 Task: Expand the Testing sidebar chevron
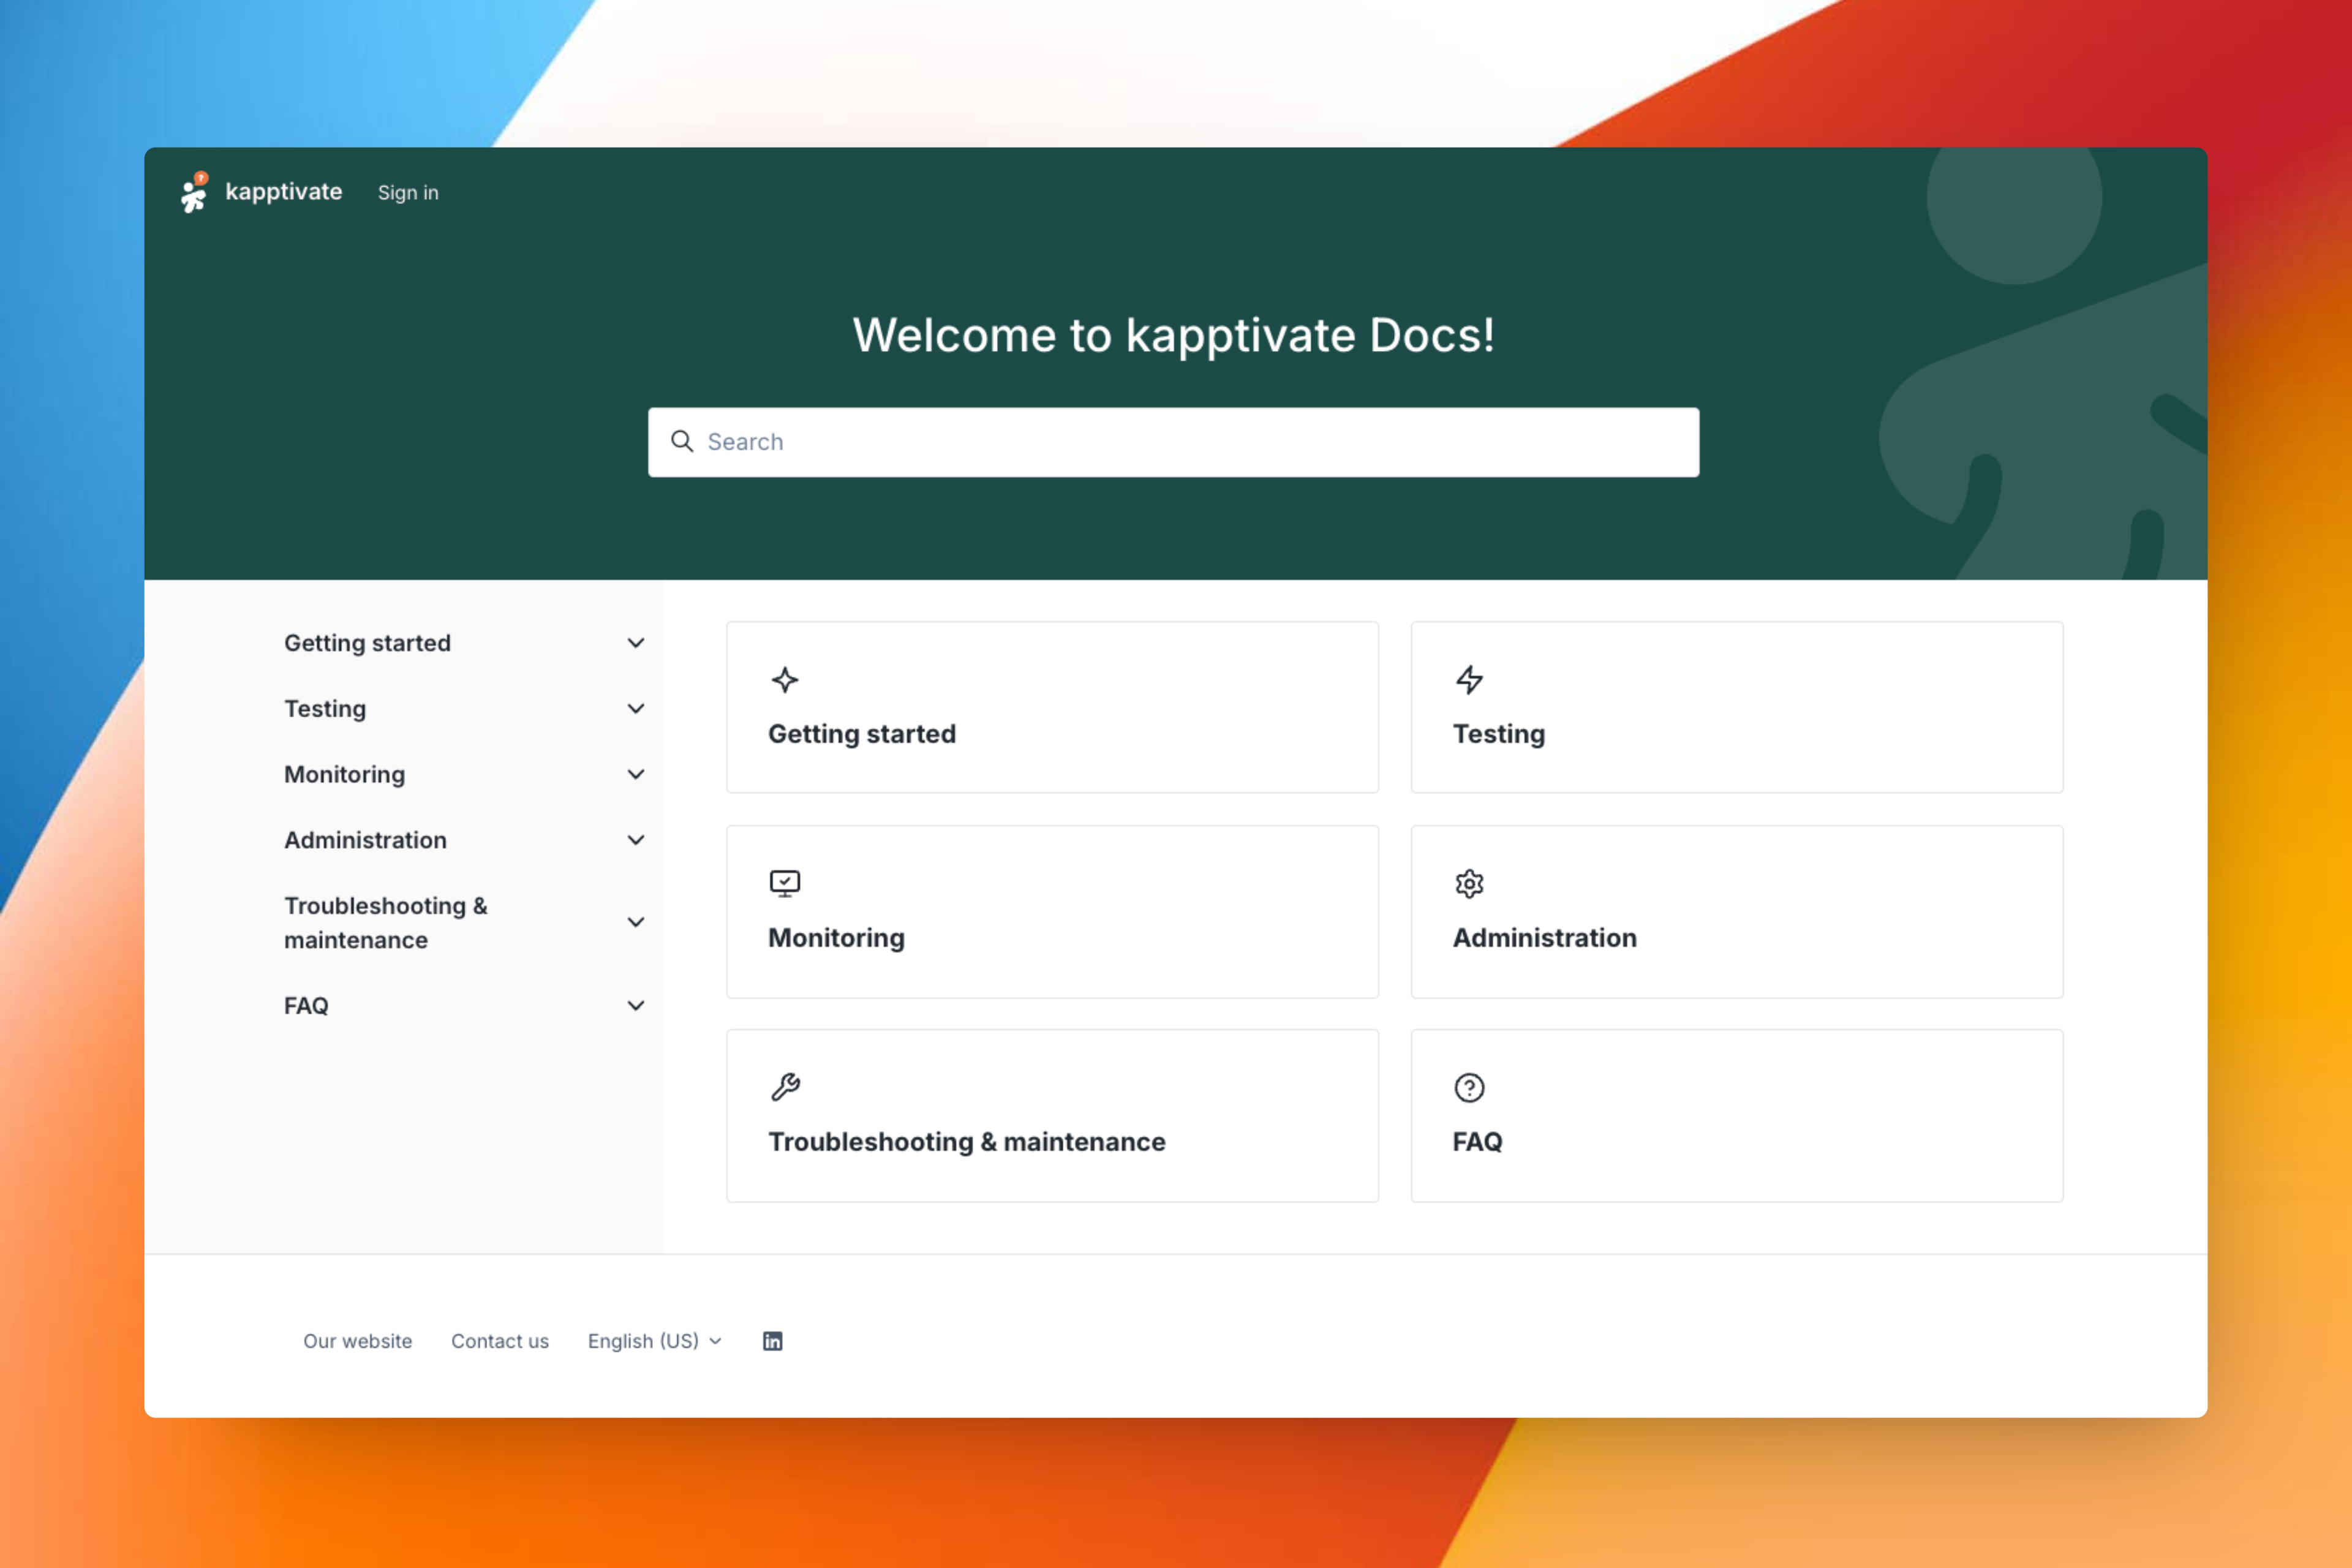[636, 709]
